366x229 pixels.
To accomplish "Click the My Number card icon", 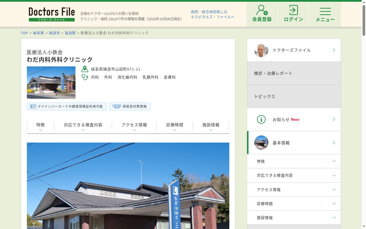I will point(33,106).
